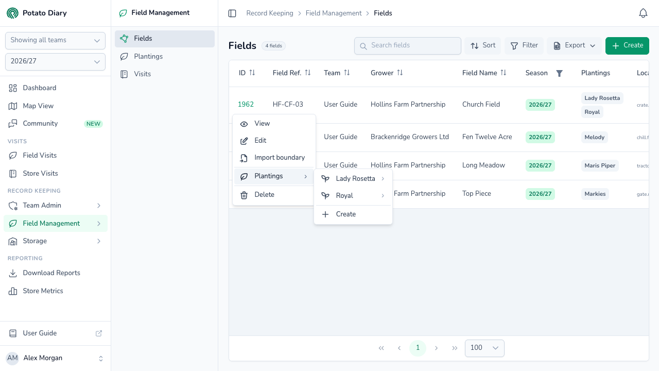Screen dimensions: 659x371
Task: Open the notifications bell icon
Action: (x=643, y=13)
